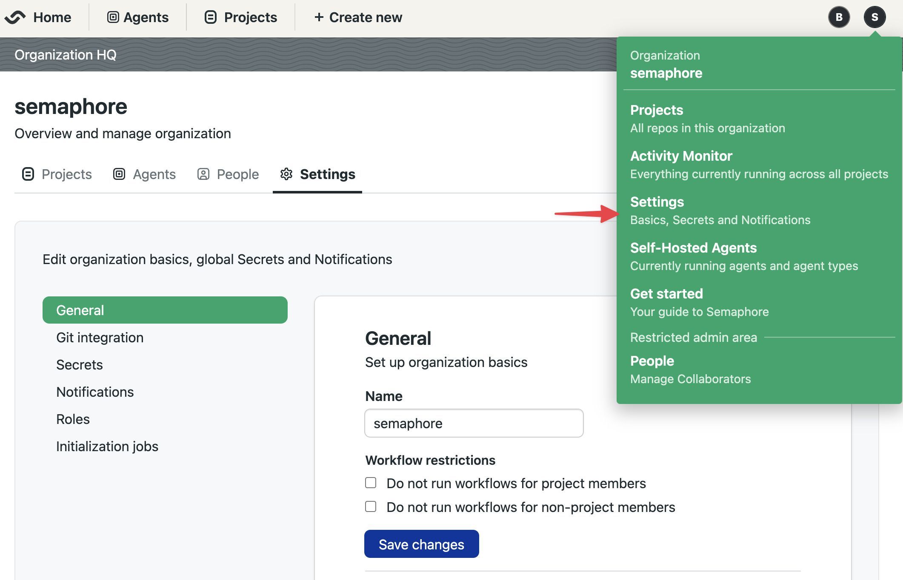Click the organization Name input field
The height and width of the screenshot is (580, 903).
click(474, 424)
